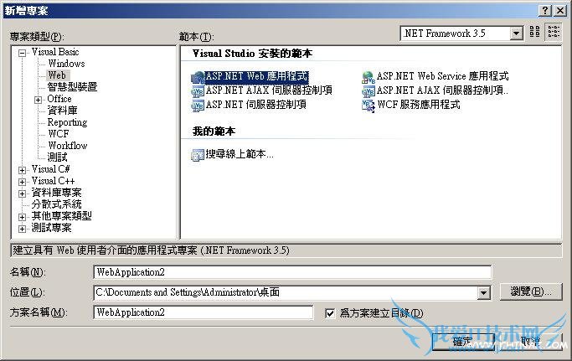Screen dimensions: 572x361
Task: Pick ASP.NET 伺服器控制項 template icon
Action: [x=198, y=106]
